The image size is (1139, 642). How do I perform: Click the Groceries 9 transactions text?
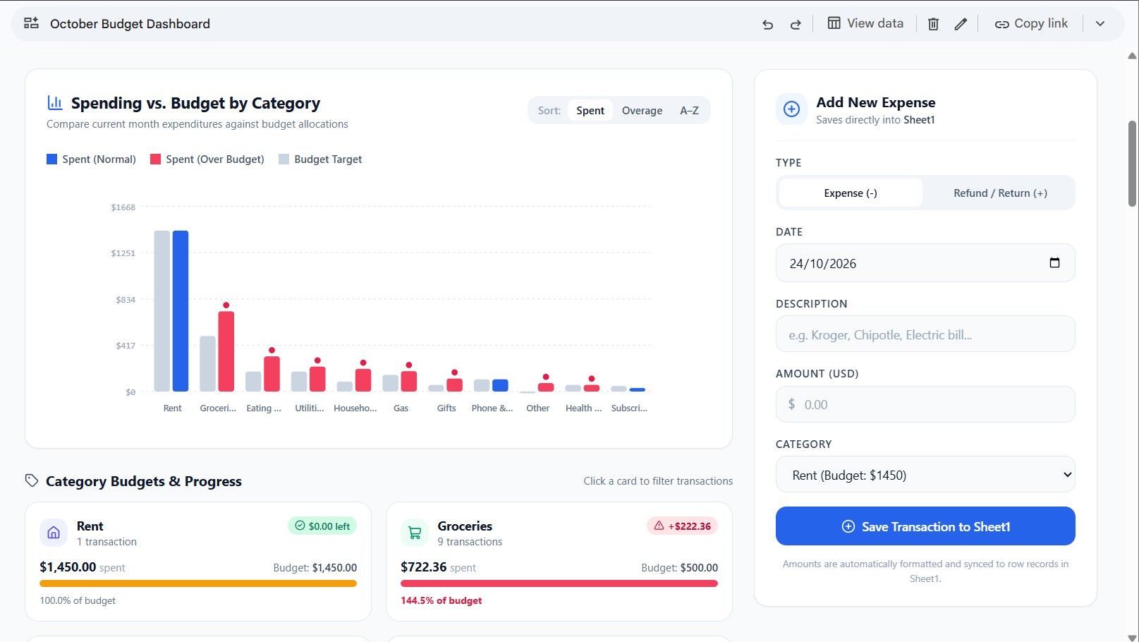(470, 542)
